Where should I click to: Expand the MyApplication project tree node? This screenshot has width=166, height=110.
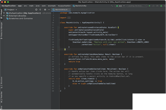click(x=4, y=13)
